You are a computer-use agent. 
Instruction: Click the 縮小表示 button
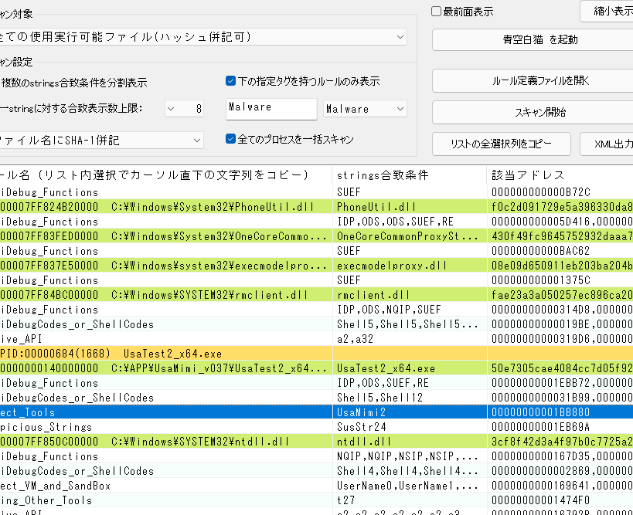(607, 12)
